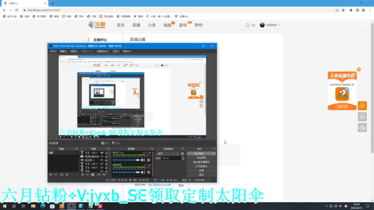The width and height of the screenshot is (374, 210).
Task: Click Exit button in OBS controls
Action: click(201, 175)
